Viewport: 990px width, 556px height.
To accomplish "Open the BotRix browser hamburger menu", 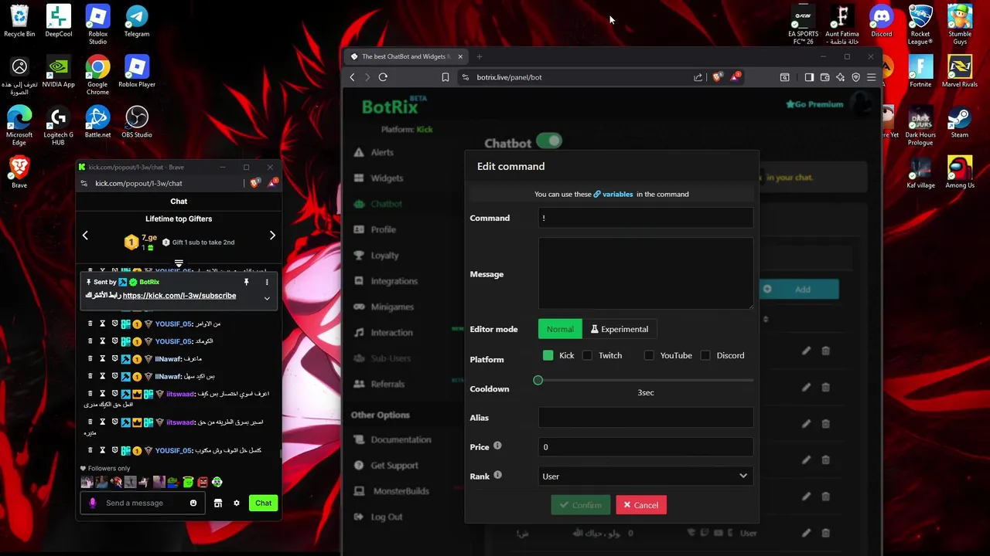I will 871,77.
